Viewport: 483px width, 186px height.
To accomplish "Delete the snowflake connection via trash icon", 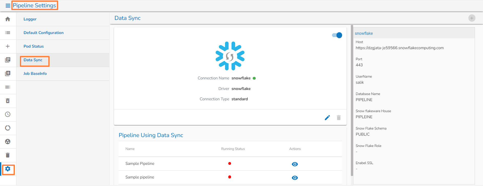I will [339, 118].
